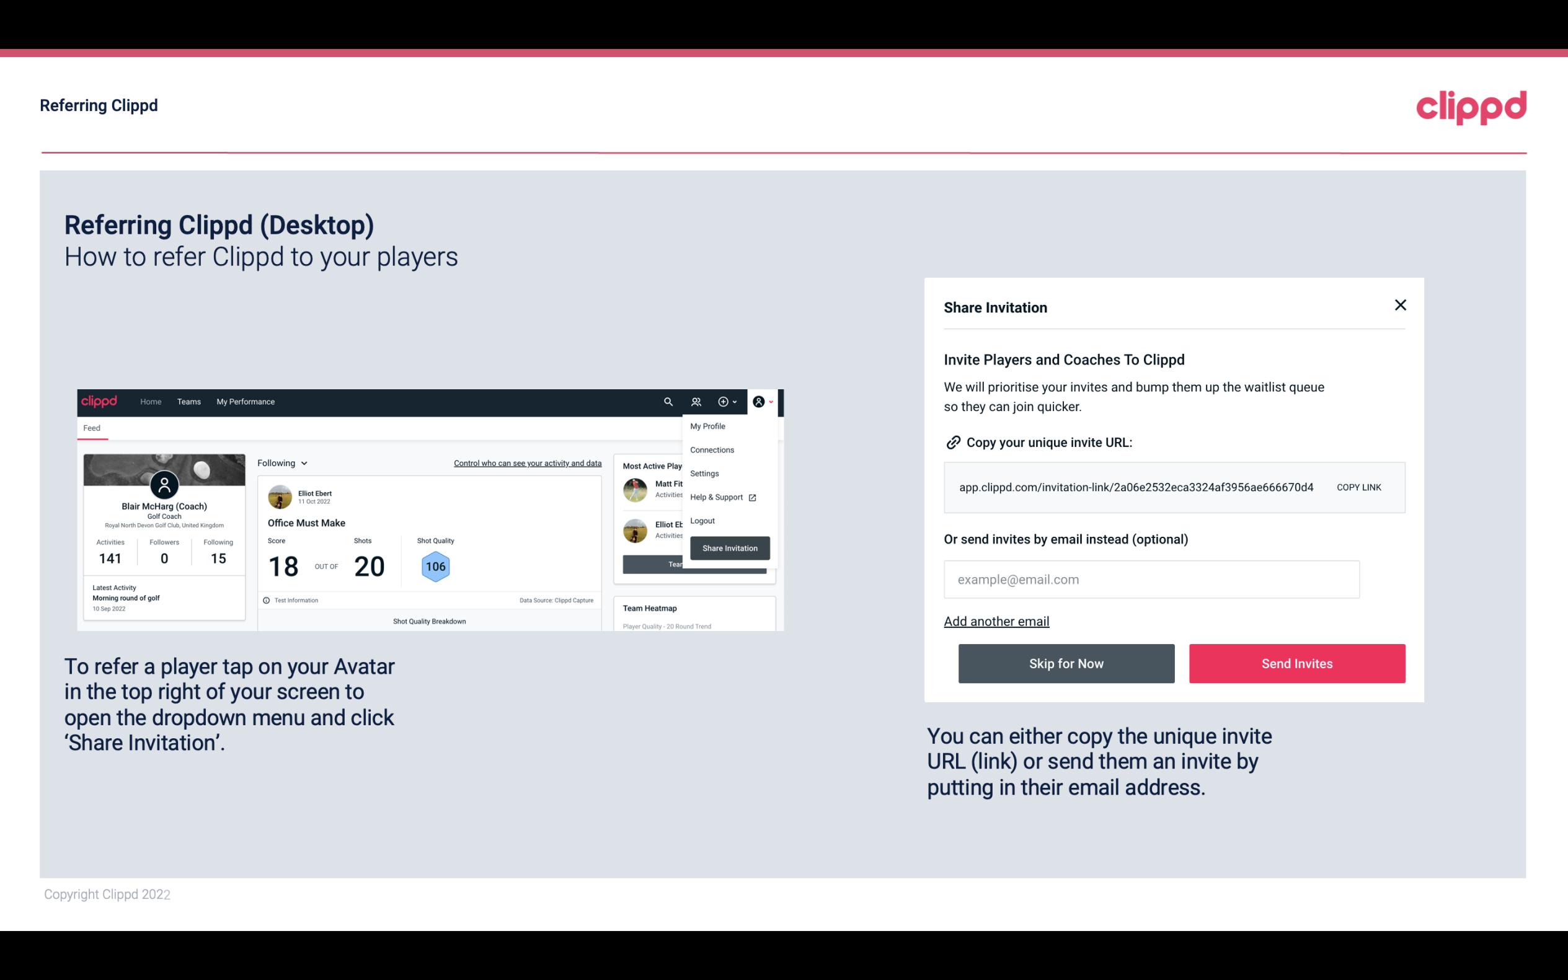Select the Logout menu item
The height and width of the screenshot is (980, 1568).
coord(702,521)
